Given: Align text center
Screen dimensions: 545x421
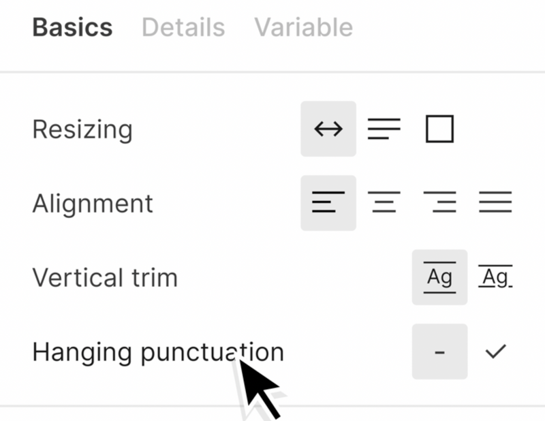Looking at the screenshot, I should 384,203.
